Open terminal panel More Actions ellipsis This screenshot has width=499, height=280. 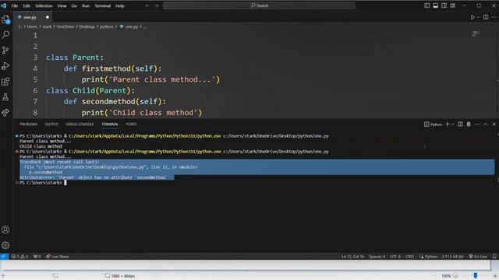pyautogui.click(x=477, y=124)
